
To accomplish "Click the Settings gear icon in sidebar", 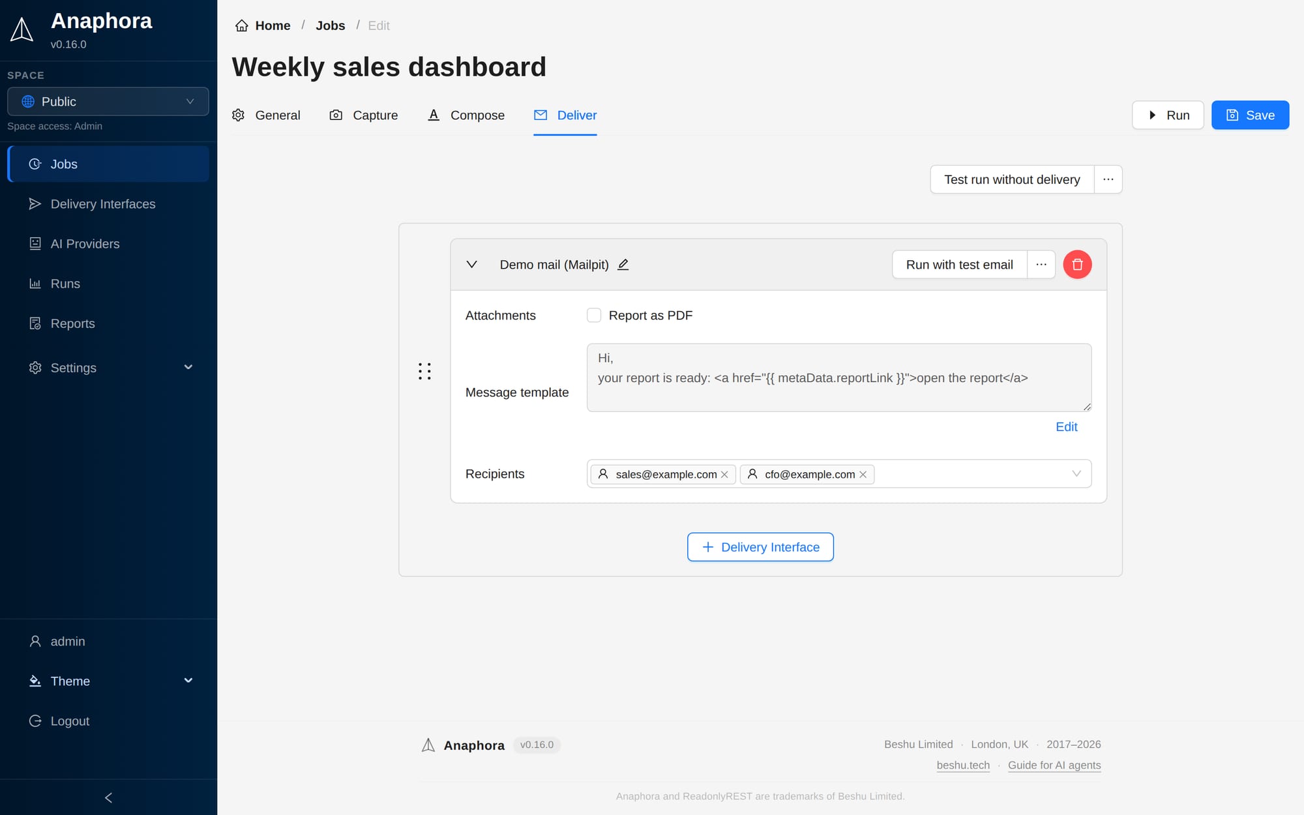I will 35,368.
